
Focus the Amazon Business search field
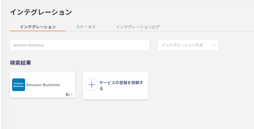(x=80, y=45)
